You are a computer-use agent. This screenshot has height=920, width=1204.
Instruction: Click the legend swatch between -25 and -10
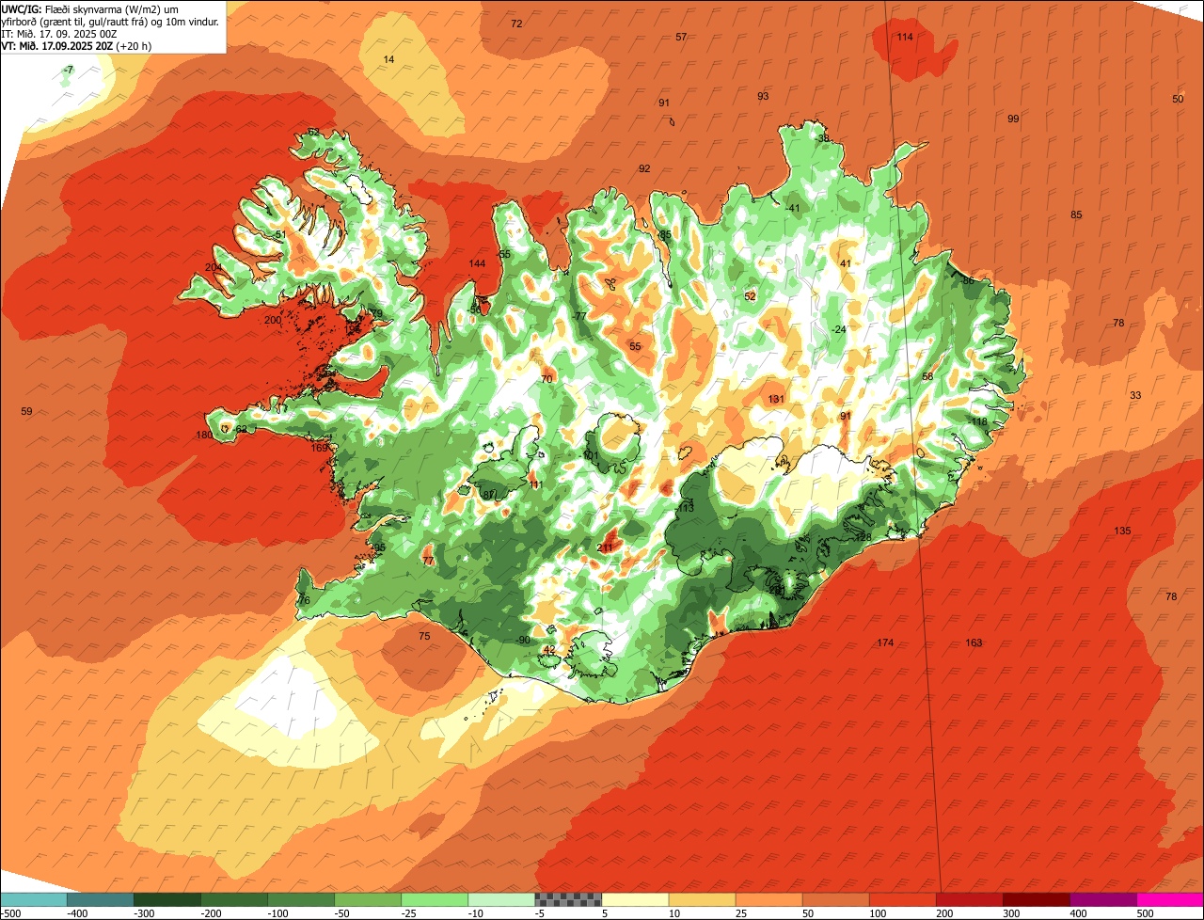click(435, 899)
